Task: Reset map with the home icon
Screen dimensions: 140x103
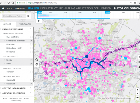Action: 137,98
